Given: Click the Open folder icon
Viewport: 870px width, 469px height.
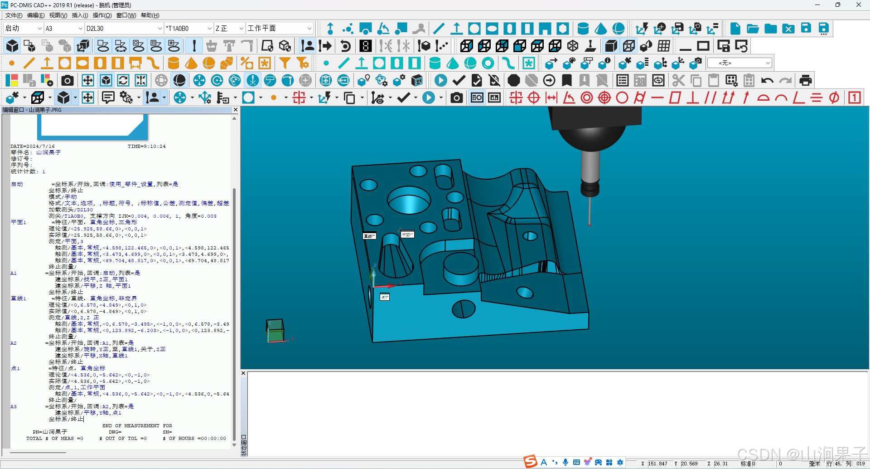Looking at the screenshot, I should tap(753, 29).
